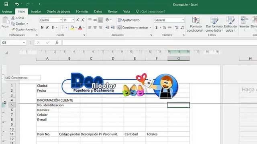Click the decrease decimals icon
Image resolution: width=257 pixels, height=144 pixels.
click(182, 28)
